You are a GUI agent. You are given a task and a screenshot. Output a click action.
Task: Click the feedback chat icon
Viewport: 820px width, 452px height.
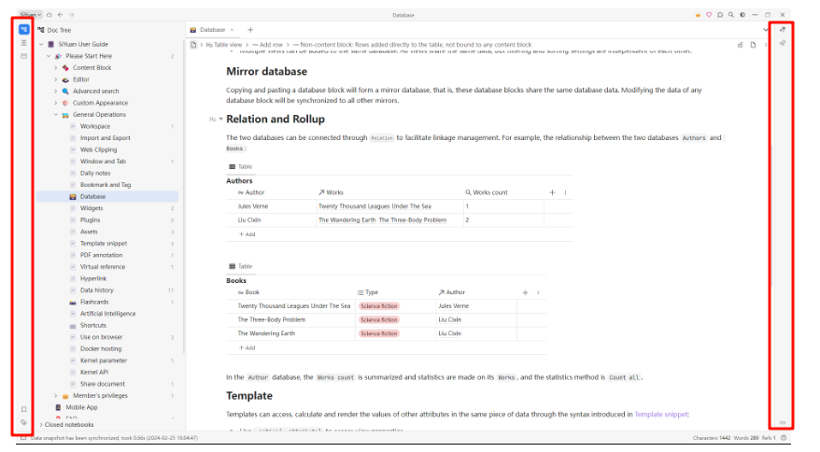[x=720, y=15]
